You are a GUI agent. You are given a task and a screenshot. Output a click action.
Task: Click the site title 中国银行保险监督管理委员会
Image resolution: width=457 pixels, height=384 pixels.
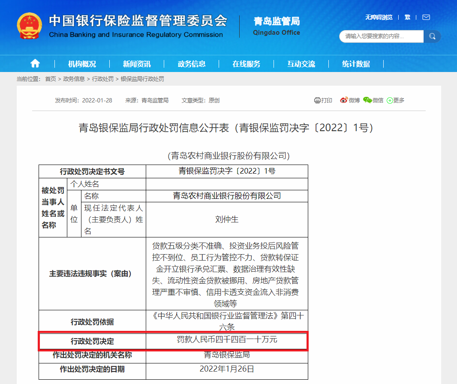tap(138, 21)
